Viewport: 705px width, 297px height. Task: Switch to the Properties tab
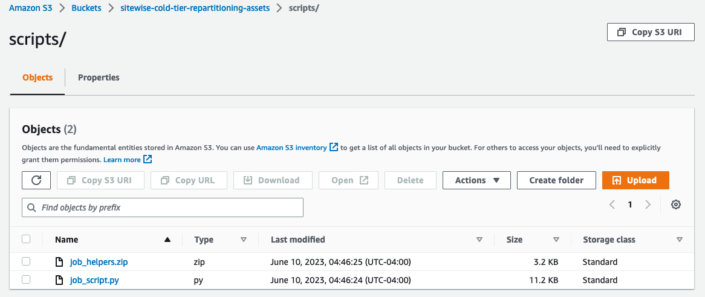pos(99,77)
